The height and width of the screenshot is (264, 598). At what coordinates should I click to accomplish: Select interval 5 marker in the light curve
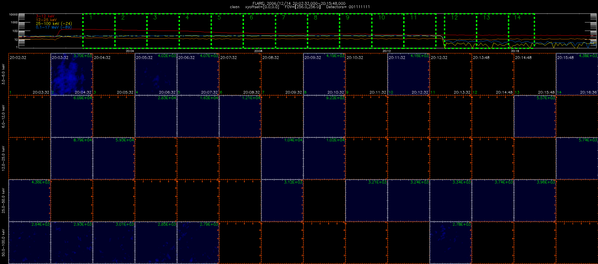pyautogui.click(x=219, y=17)
